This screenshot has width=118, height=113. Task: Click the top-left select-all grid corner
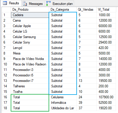pyautogui.click(x=6, y=10)
